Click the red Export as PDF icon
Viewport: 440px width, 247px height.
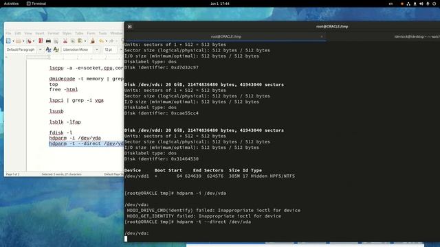click(x=41, y=41)
